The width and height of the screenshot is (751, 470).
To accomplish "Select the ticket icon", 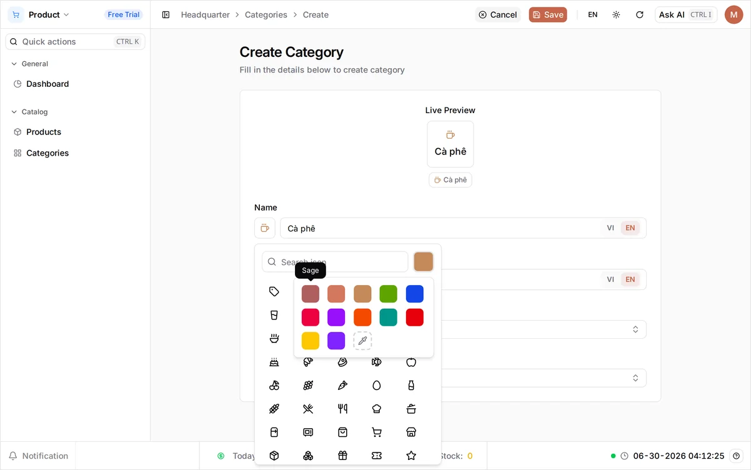I will 377,456.
